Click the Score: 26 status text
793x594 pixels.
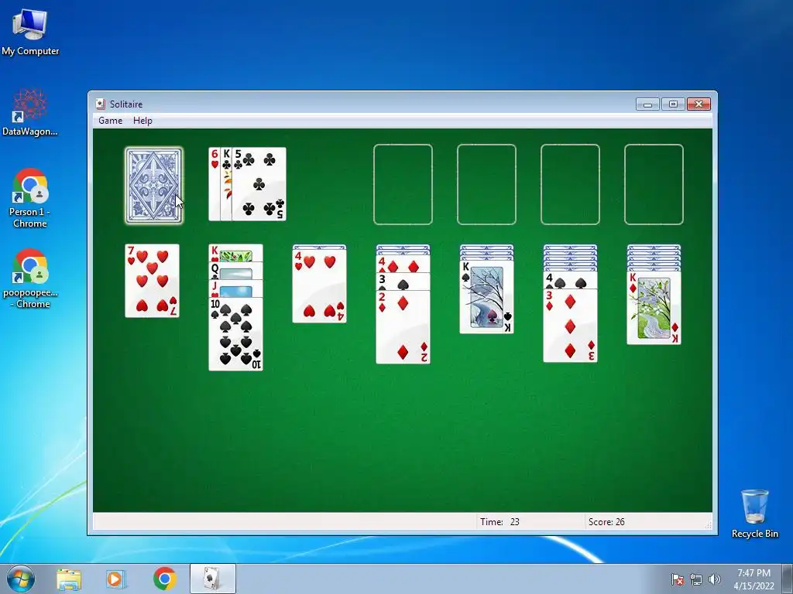point(606,522)
